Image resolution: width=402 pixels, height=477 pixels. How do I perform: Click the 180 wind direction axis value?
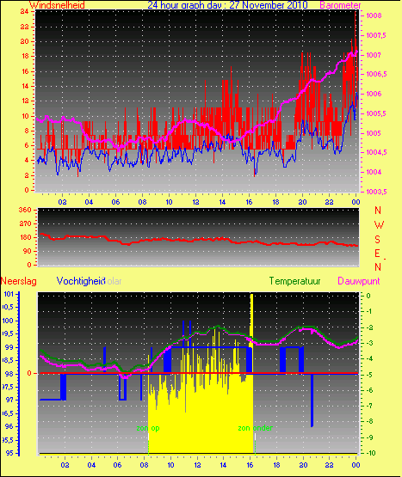tap(25, 237)
